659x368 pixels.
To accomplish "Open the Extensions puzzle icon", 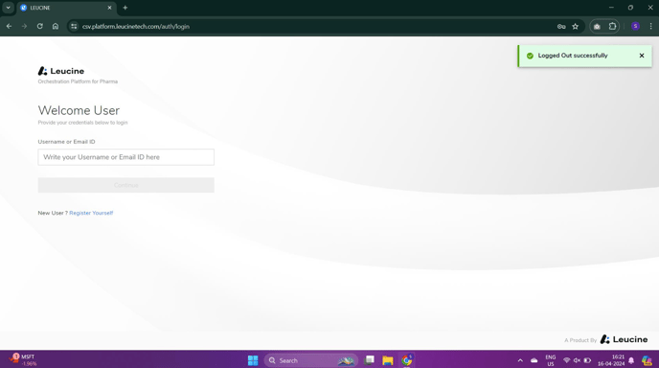I will (x=612, y=27).
